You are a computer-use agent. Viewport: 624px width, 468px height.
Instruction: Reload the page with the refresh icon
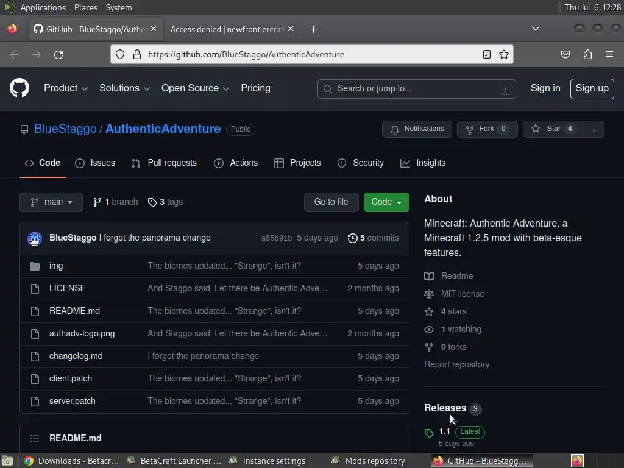(58, 54)
